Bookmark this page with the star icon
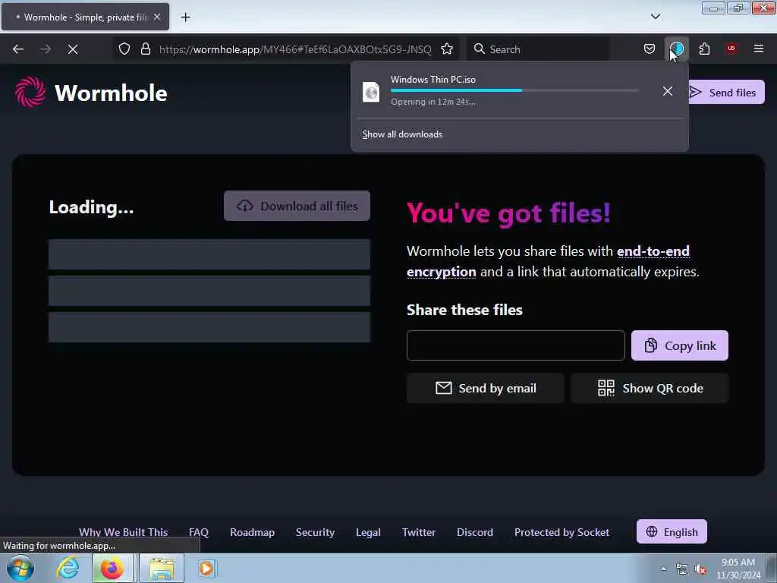 pyautogui.click(x=446, y=49)
